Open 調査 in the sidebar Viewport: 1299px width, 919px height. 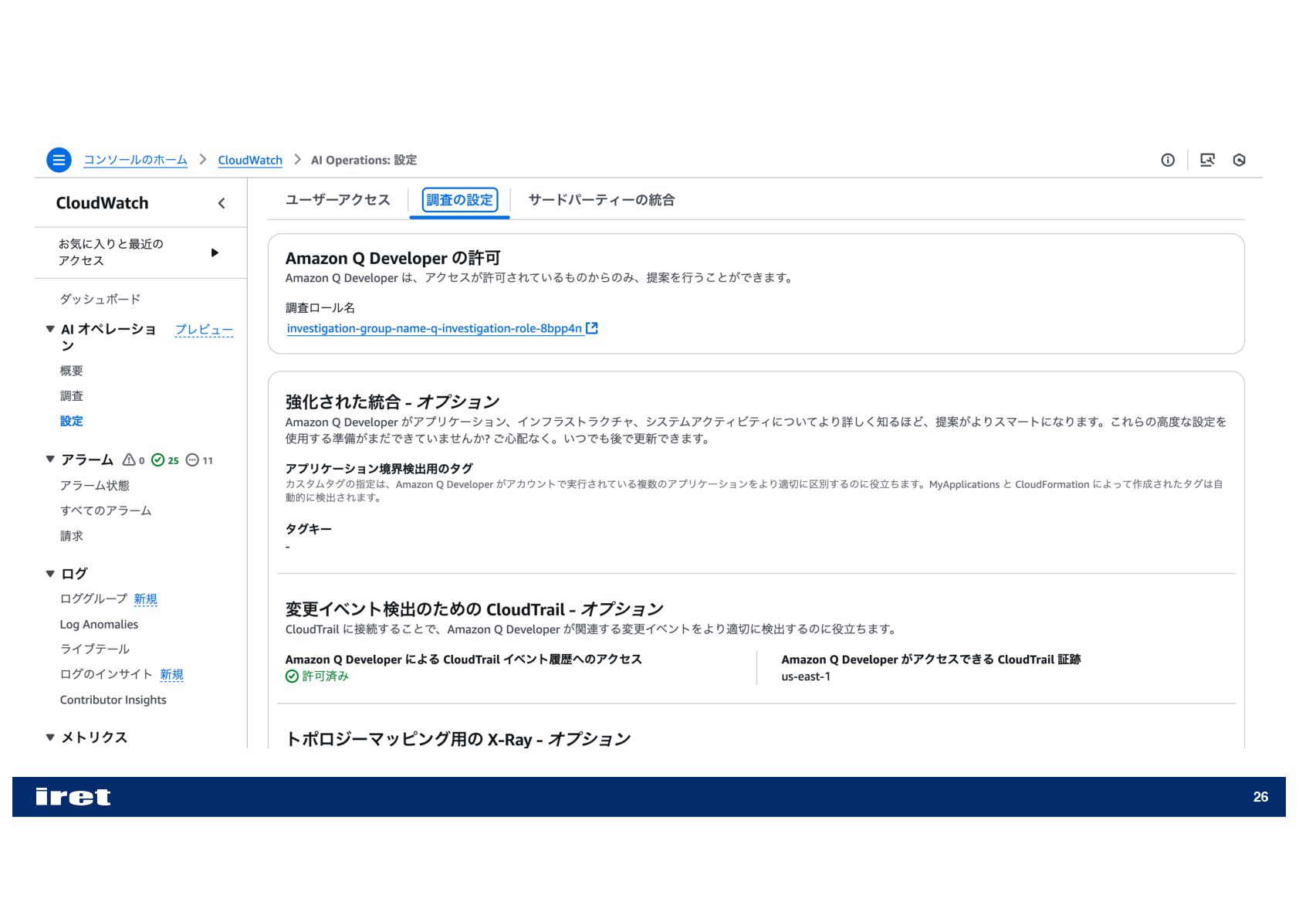(x=72, y=396)
